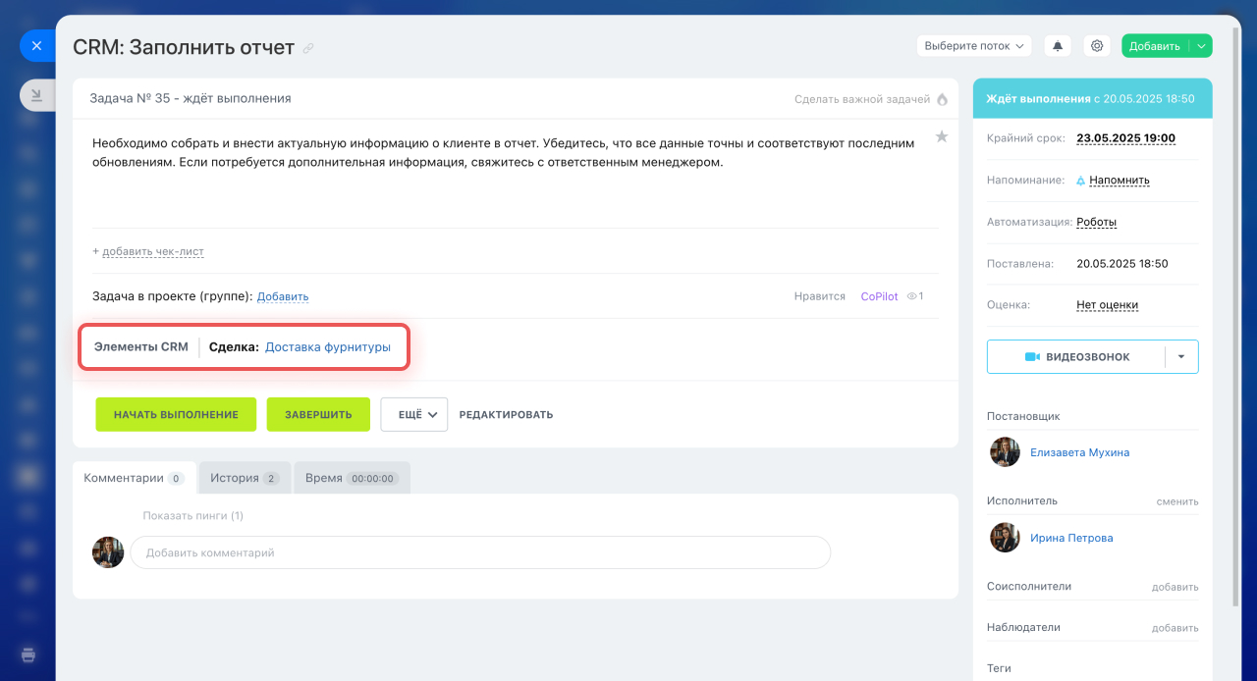Start a 'ВИДЕОЗВОНОК'
Screen dimensions: 1257x681
coord(1076,357)
